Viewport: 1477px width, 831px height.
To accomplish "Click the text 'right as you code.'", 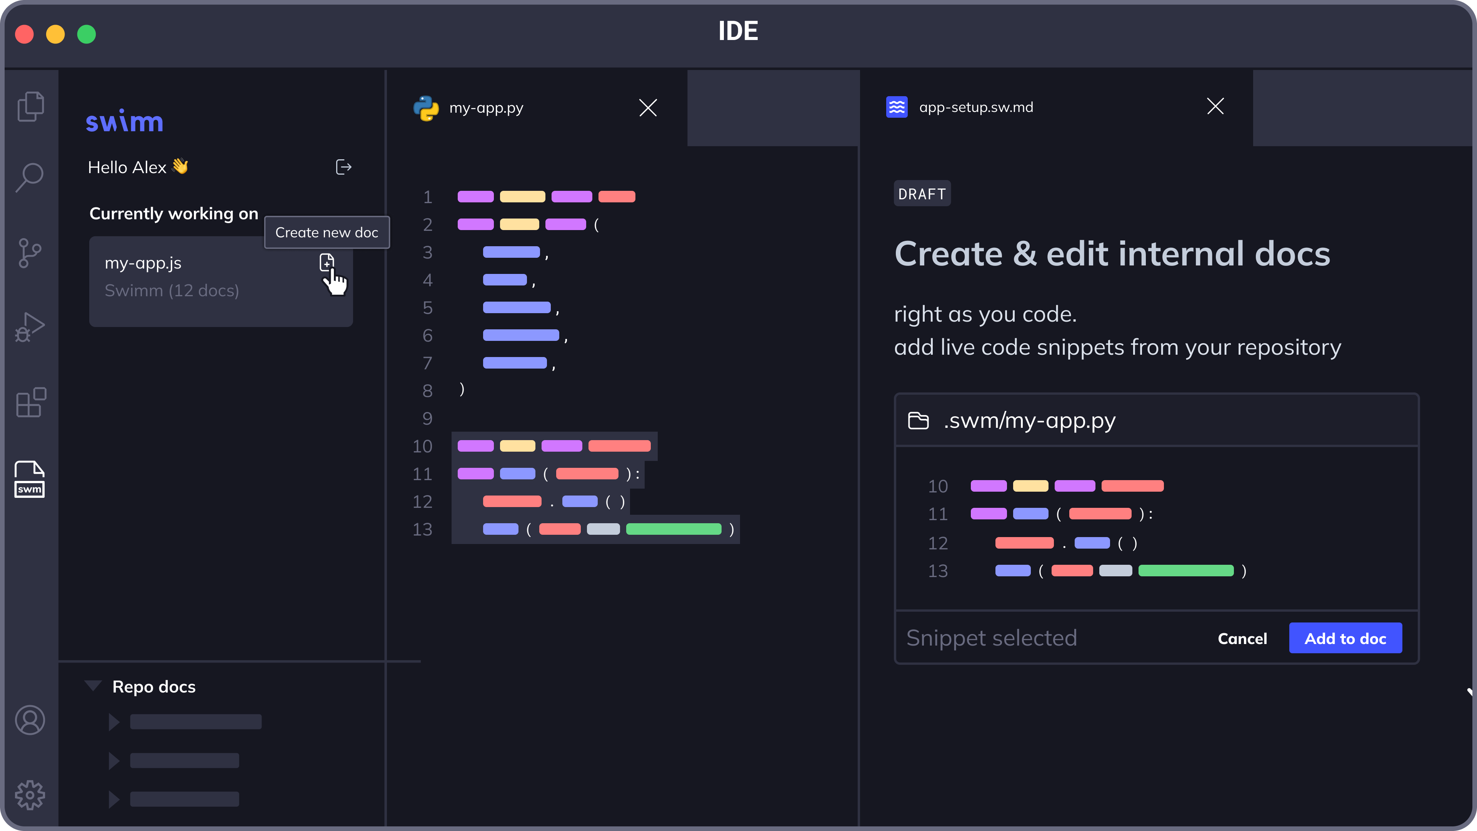I will 985,314.
